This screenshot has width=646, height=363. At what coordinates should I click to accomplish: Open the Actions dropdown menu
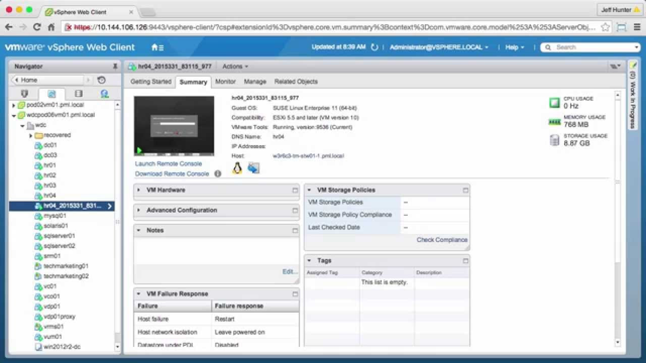[x=235, y=67]
